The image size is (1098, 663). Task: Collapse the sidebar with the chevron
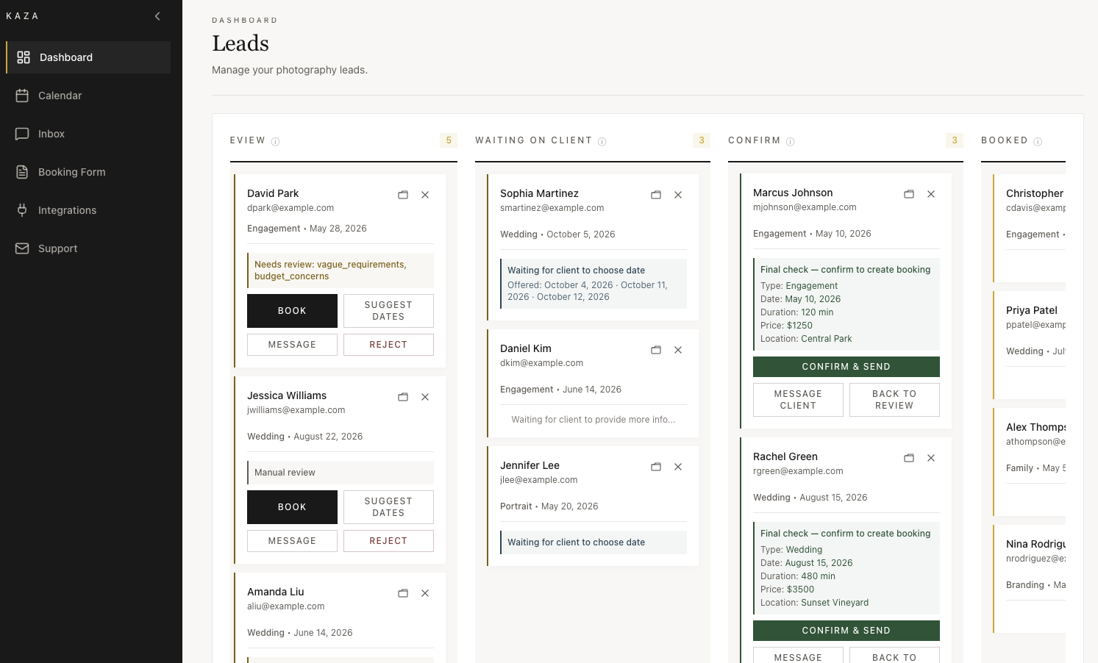tap(157, 16)
